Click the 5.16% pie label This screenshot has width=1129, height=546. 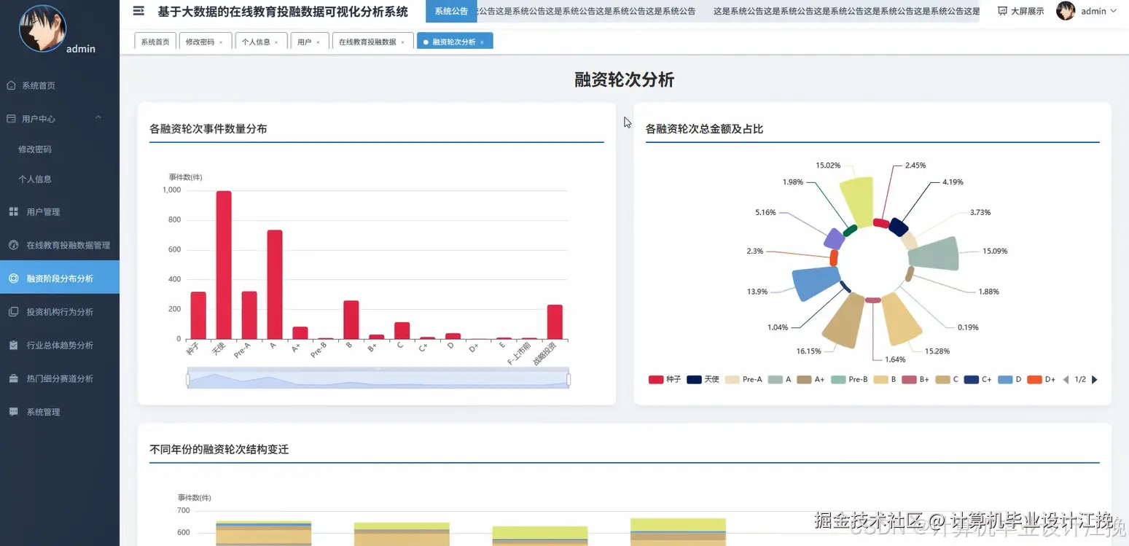click(766, 213)
